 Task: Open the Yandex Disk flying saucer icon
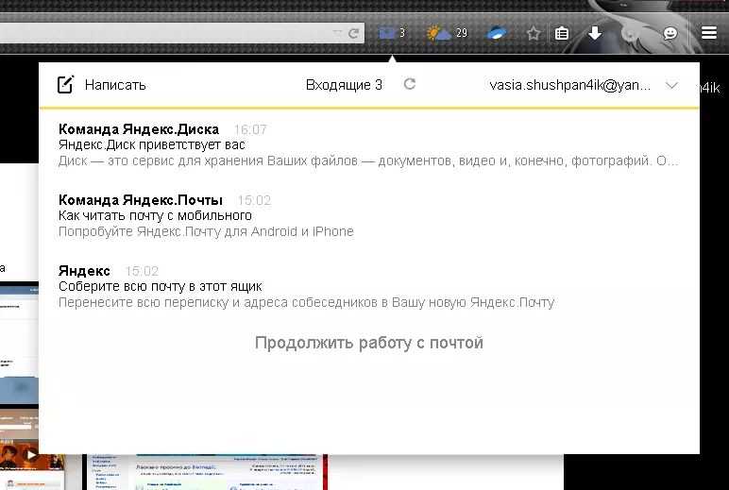(496, 33)
